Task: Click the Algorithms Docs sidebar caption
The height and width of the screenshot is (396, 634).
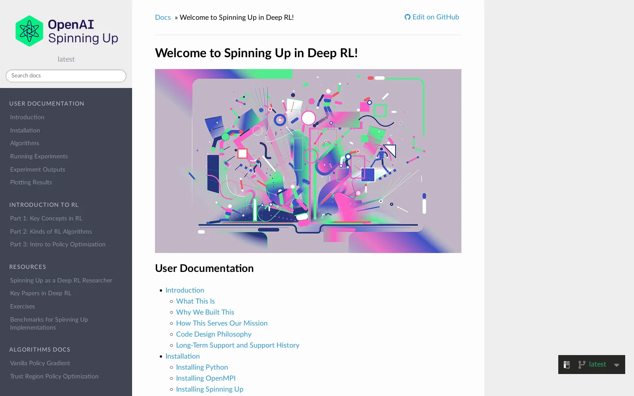Action: click(x=40, y=350)
